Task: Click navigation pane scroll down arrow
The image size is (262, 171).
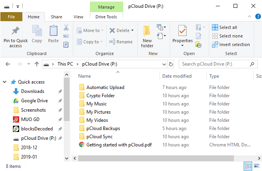Action: 66,159
